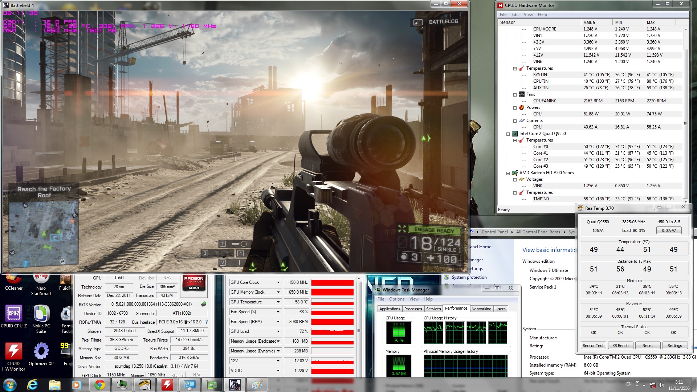
Task: Click the Battlelog back arrow icon in-game
Action: click(418, 22)
